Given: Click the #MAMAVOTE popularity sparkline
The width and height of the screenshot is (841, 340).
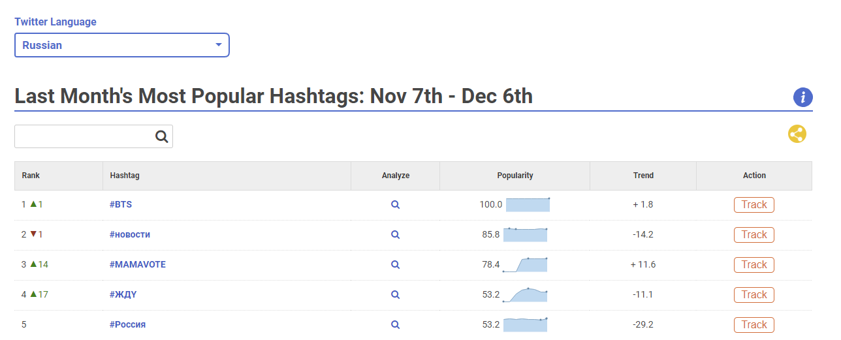Looking at the screenshot, I should pyautogui.click(x=525, y=265).
